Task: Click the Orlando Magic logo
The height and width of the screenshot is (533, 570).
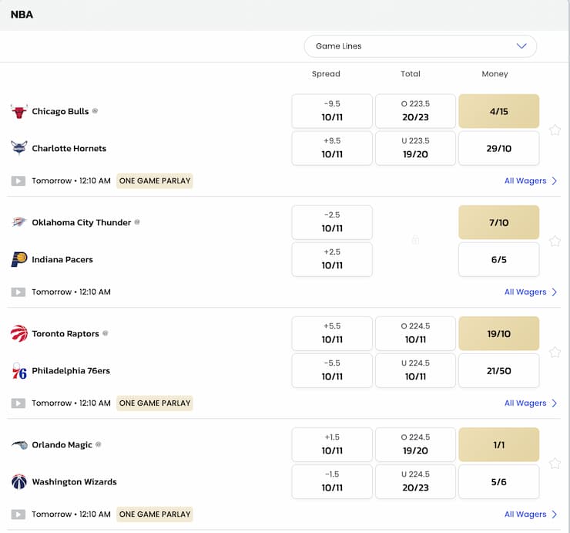Action: 19,444
